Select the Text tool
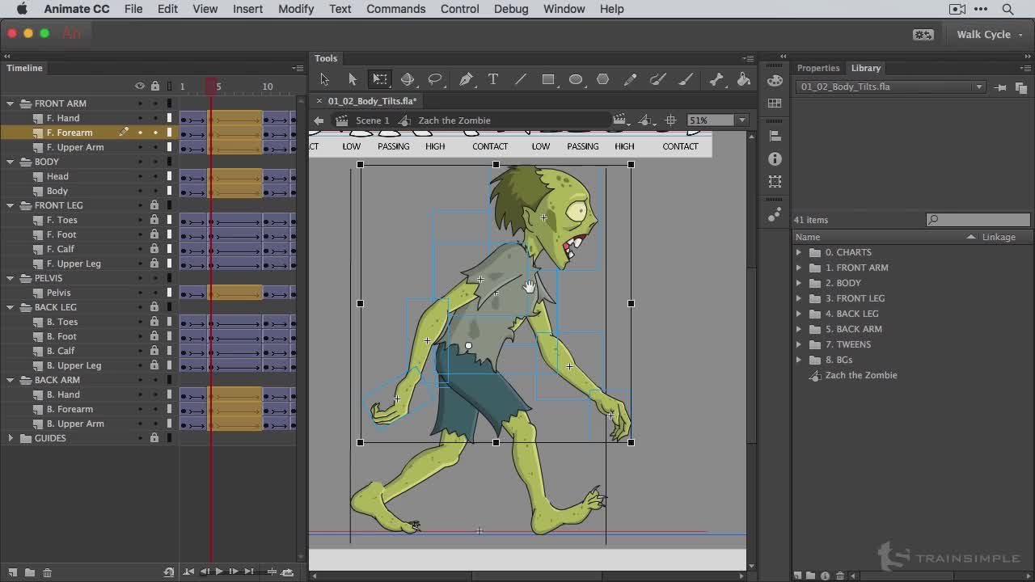Image resolution: width=1035 pixels, height=582 pixels. (493, 79)
